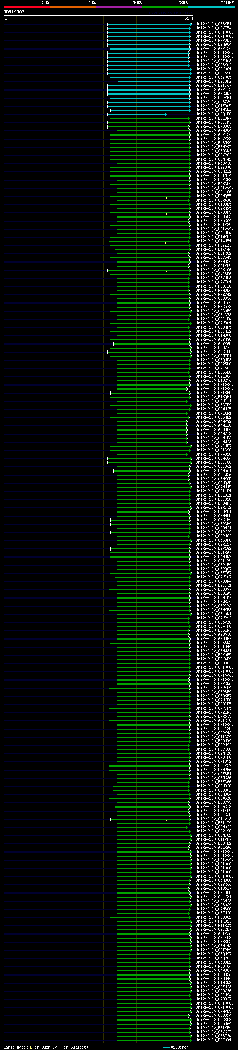Open hit UniRef100_A7PWD3
The image size is (238, 1050).
[213, 40]
